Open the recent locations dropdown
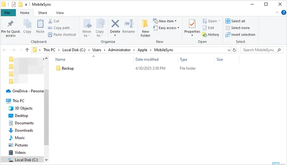This screenshot has height=165, width=287. (21, 50)
